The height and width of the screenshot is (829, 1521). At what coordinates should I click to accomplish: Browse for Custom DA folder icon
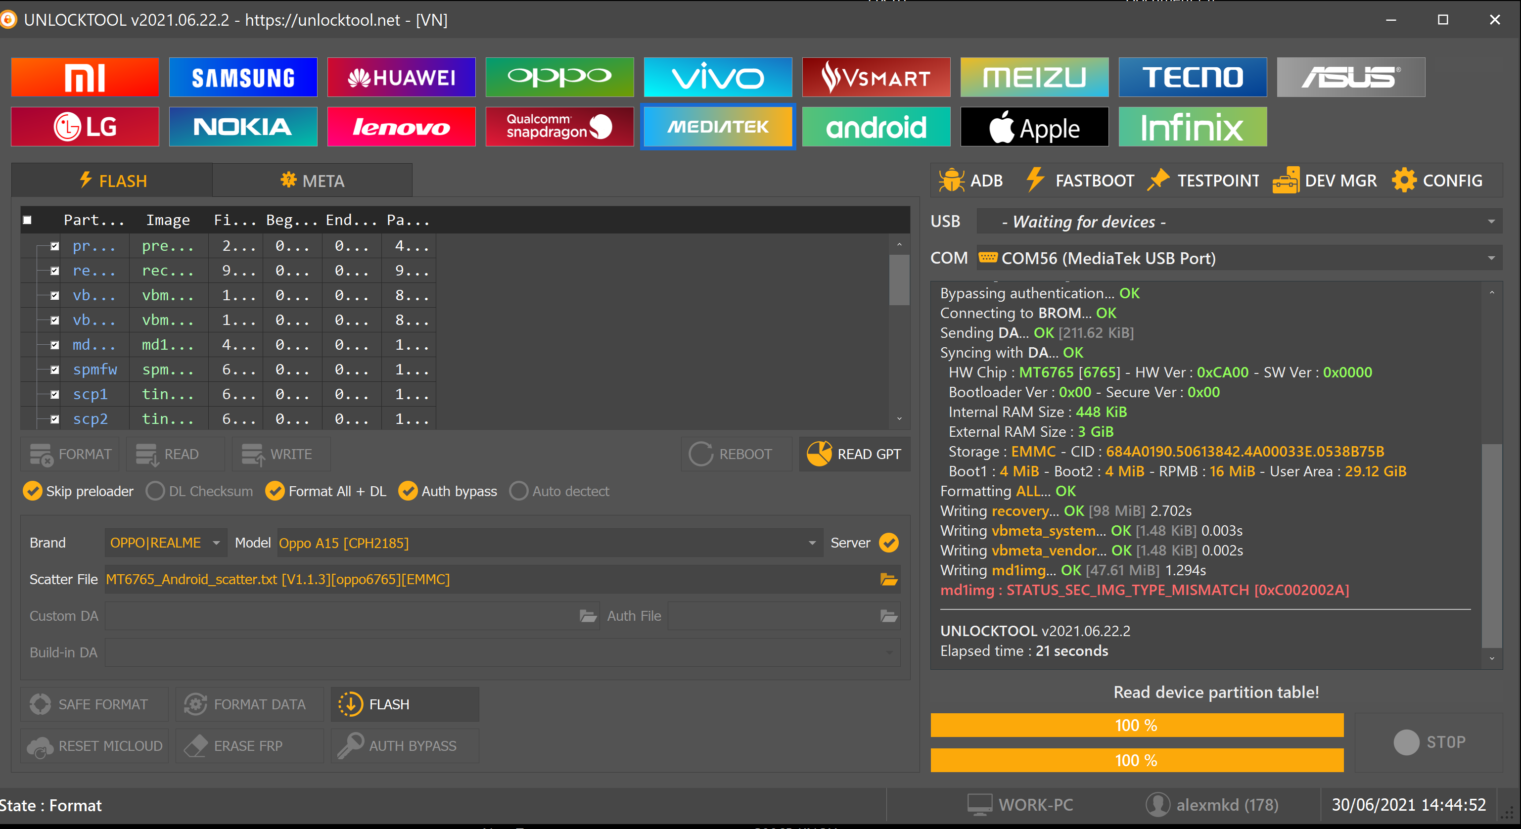click(x=588, y=616)
